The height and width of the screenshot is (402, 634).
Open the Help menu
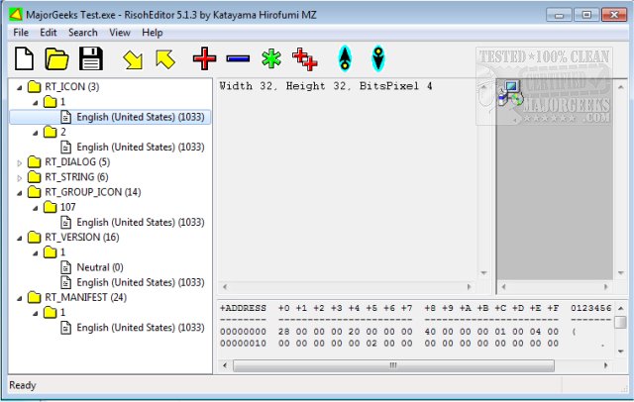(x=152, y=33)
